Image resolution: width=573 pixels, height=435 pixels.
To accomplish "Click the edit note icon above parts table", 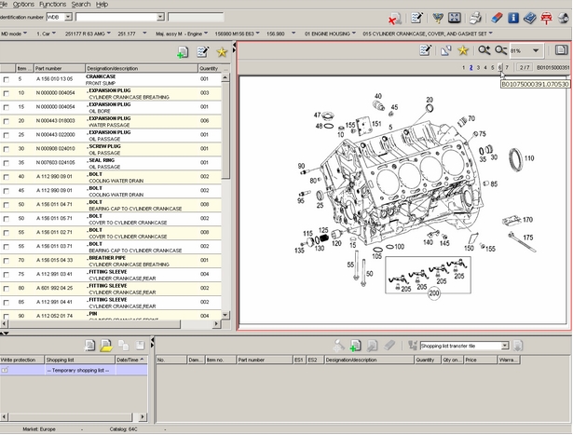I will tap(202, 52).
